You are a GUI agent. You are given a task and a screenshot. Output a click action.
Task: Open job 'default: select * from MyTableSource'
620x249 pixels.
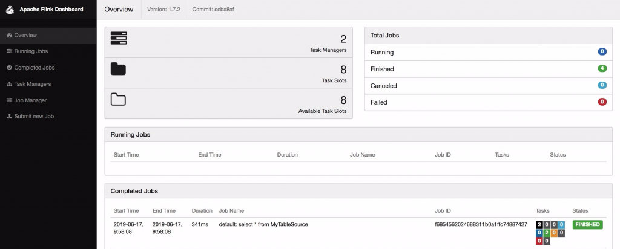[263, 225]
